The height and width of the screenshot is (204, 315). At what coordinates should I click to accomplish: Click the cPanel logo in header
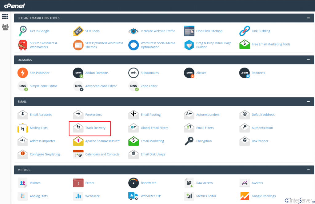pyautogui.click(x=14, y=6)
